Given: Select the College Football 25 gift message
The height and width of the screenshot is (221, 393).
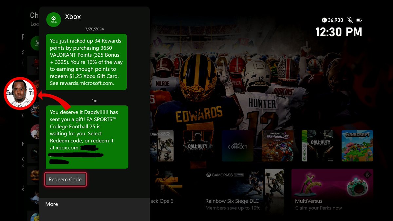Looking at the screenshot, I should click(87, 137).
